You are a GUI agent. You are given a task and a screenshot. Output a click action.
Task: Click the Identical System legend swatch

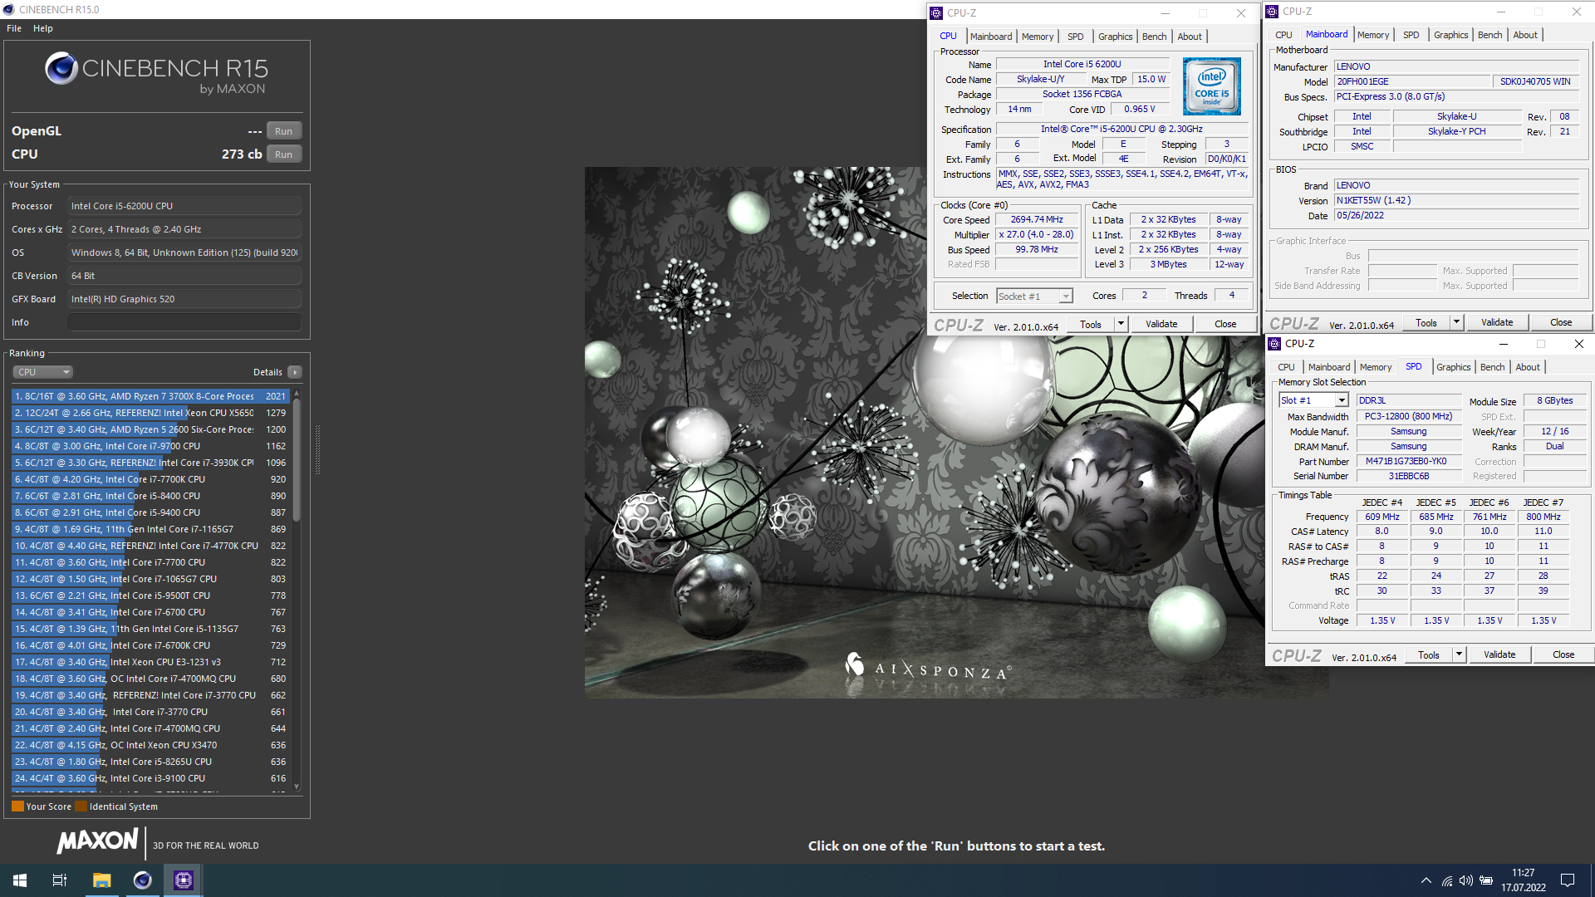click(81, 806)
